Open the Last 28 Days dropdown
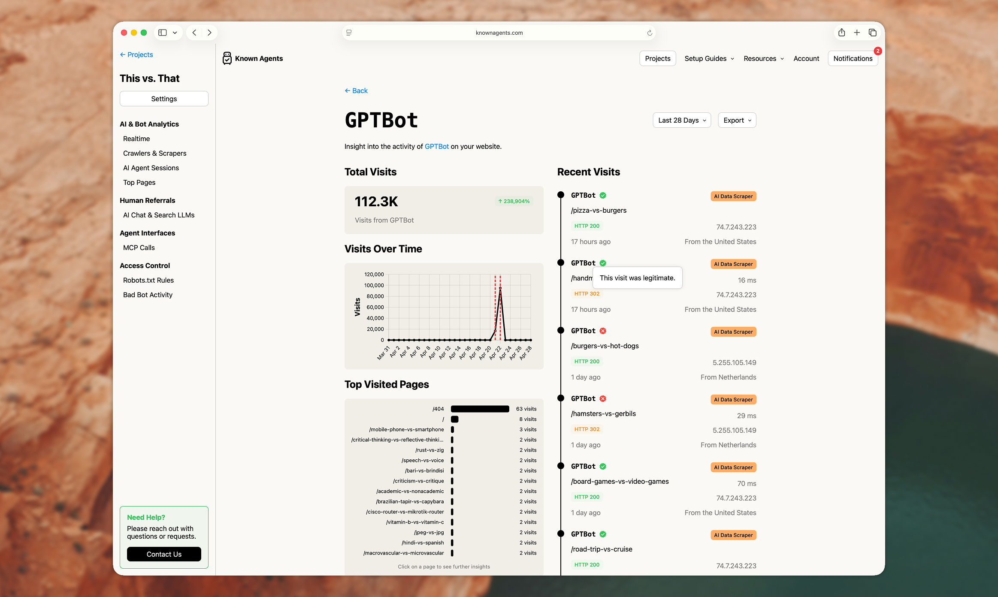The image size is (998, 597). 681,121
